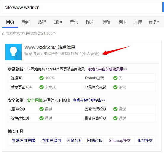Click the green check icon for 重要页面404
The height and width of the screenshot is (154, 164).
click(x=42, y=87)
